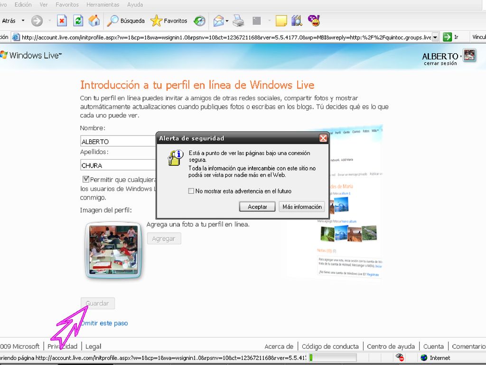Click the Mail envelope icon
The width and height of the screenshot is (486, 365).
[x=218, y=21]
